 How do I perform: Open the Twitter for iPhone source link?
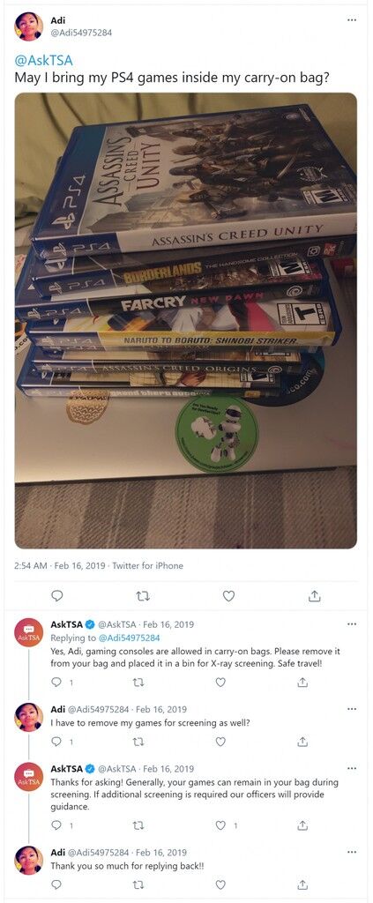tap(147, 565)
